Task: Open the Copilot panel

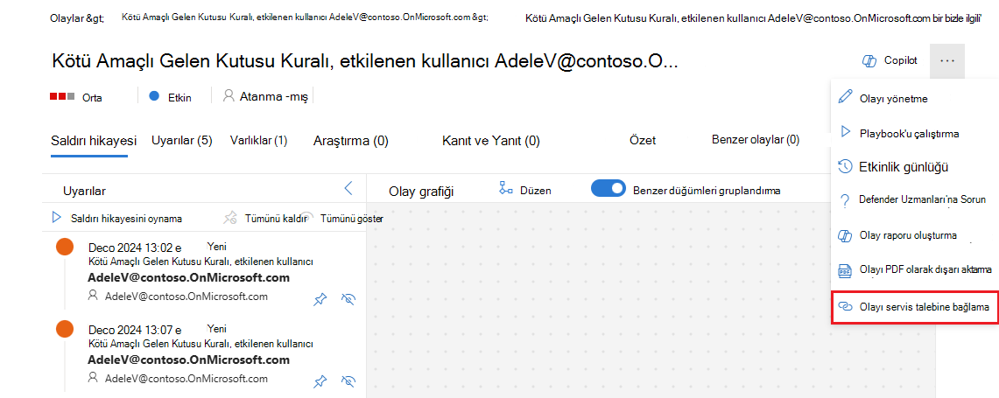Action: (889, 60)
